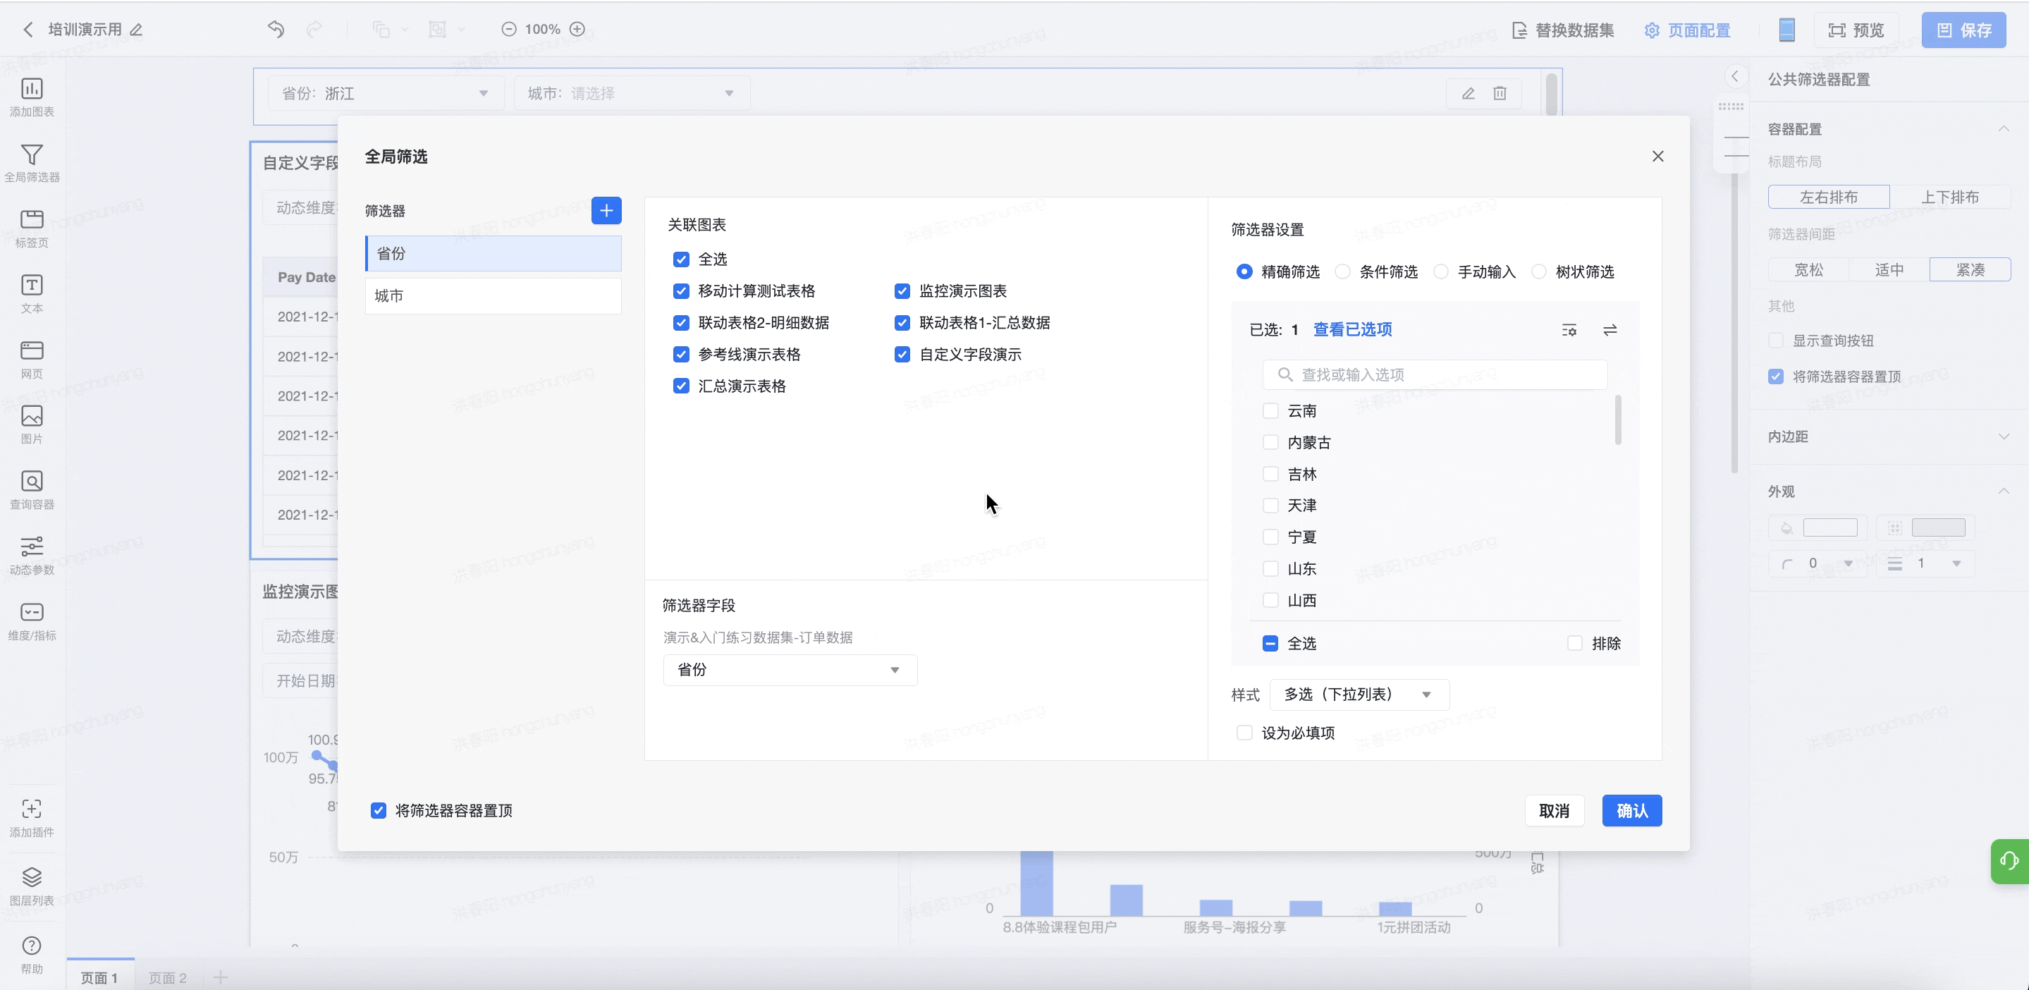Click the back arrow beside 培训演示用
Screen dimensions: 2029x990
click(x=28, y=30)
